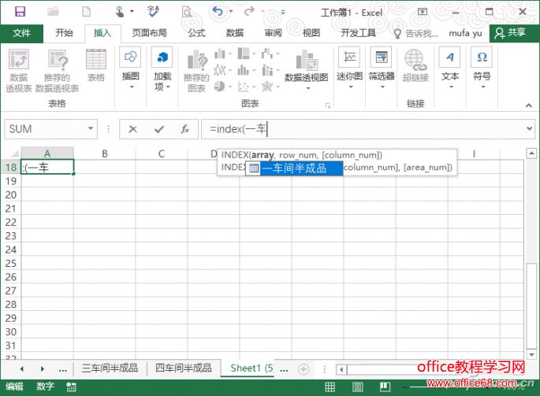Image resolution: width=540 pixels, height=396 pixels.
Task: Click the touch mode hand icon
Action: tap(120, 12)
